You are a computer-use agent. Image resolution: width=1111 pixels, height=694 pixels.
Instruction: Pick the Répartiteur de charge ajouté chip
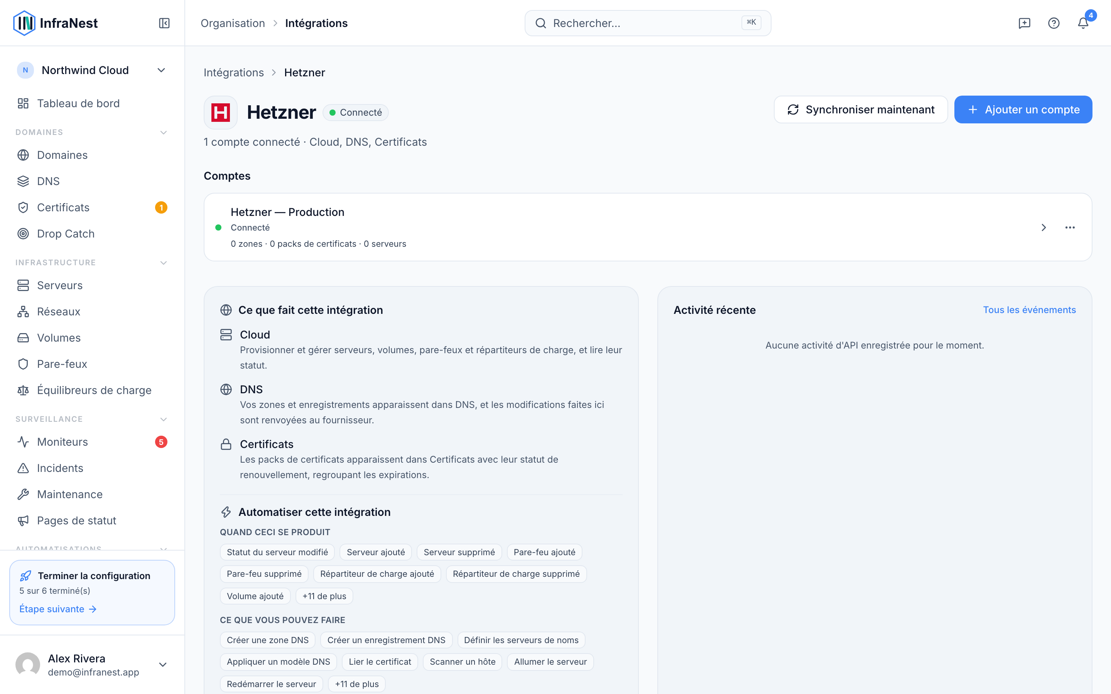[377, 574]
